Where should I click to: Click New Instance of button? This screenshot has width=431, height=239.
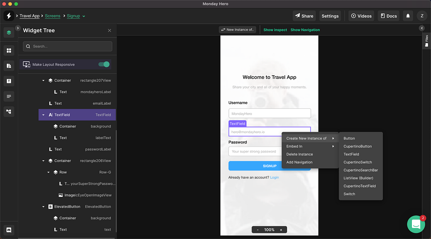238,29
